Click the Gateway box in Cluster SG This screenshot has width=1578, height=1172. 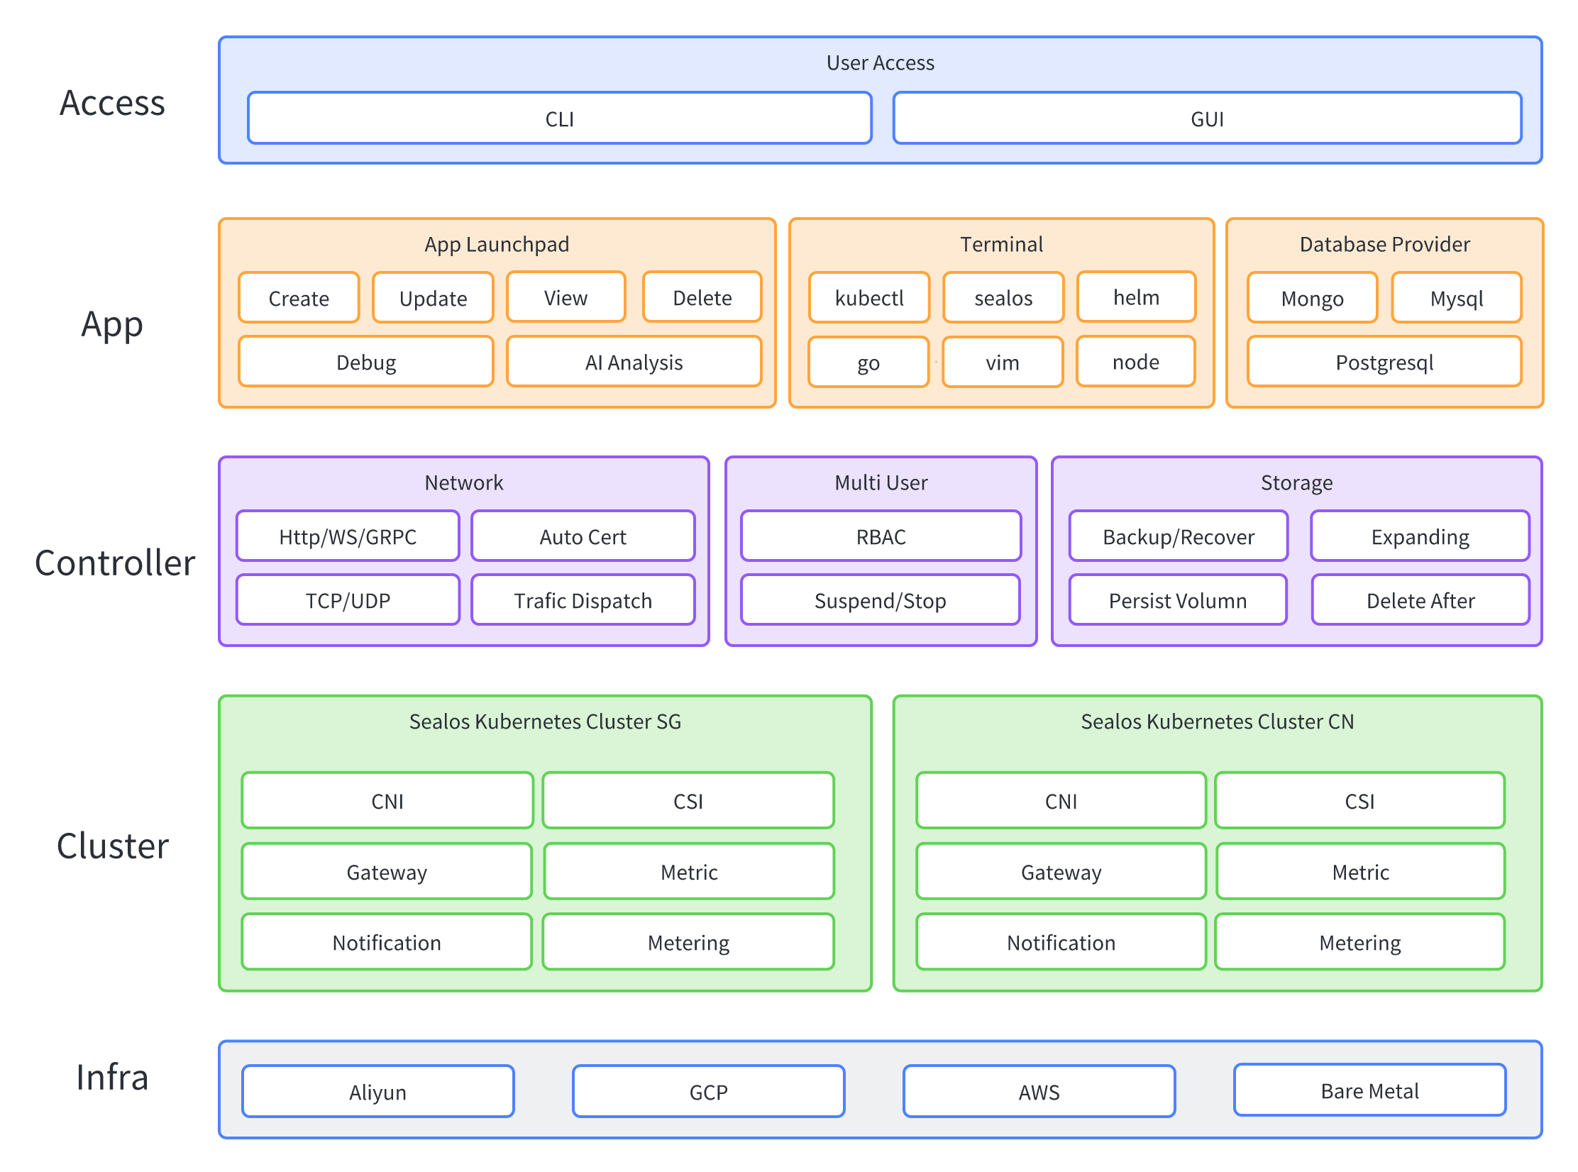(x=387, y=871)
